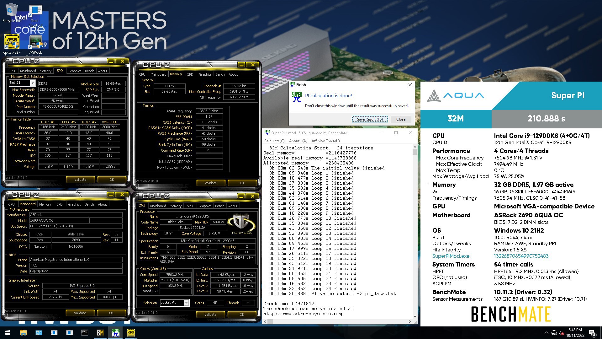This screenshot has width=602, height=339.
Task: Open the Windows Start menu
Action: [8, 333]
